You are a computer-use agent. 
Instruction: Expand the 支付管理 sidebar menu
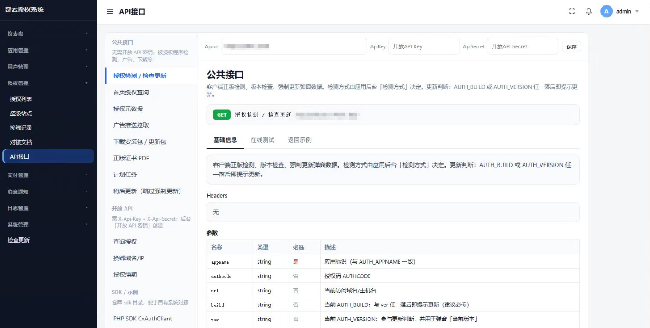point(48,175)
